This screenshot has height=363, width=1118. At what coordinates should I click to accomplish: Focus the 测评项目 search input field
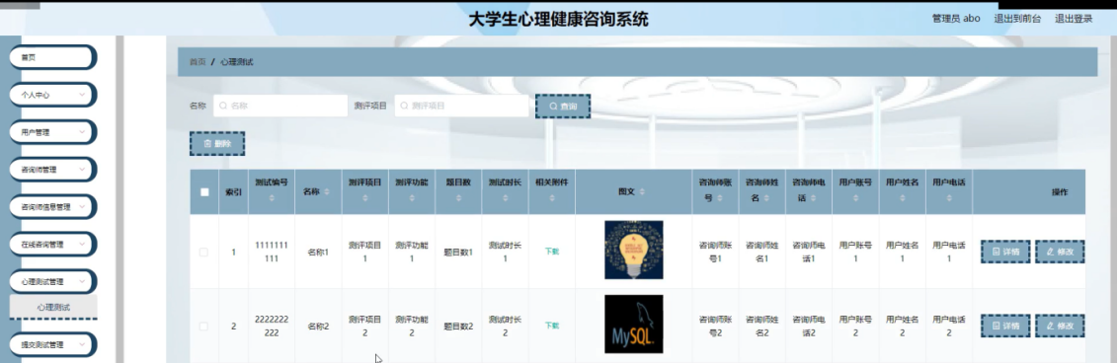461,106
